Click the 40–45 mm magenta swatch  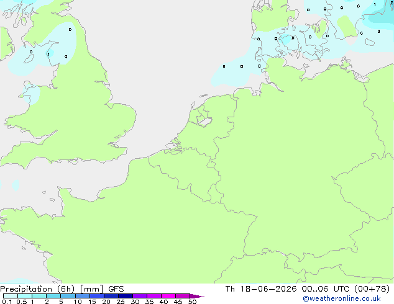168,296
